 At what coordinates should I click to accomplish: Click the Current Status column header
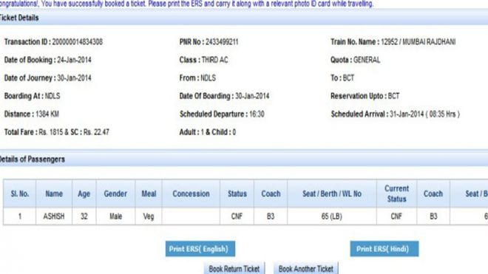(396, 193)
